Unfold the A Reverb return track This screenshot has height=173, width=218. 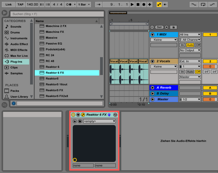click(153, 88)
